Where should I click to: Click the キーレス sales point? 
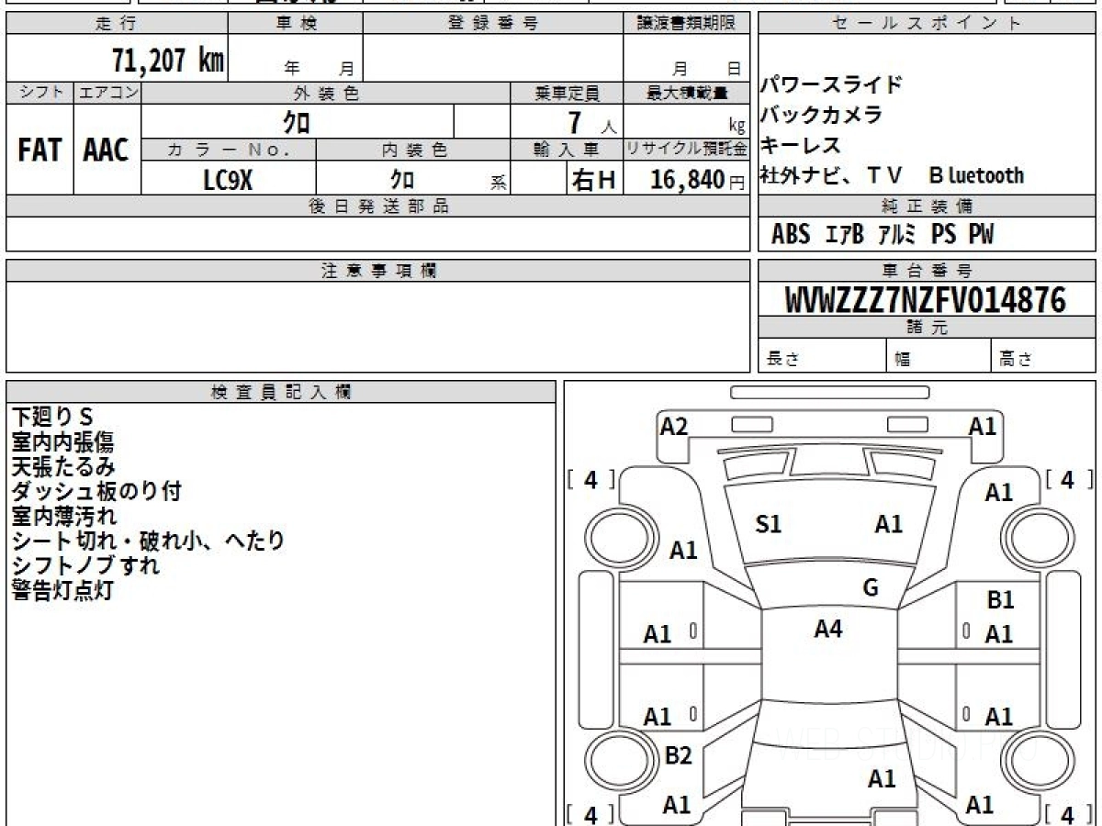pyautogui.click(x=801, y=145)
